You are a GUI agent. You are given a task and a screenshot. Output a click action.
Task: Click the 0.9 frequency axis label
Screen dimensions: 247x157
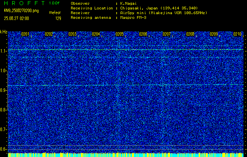pyautogui.click(x=3, y=90)
